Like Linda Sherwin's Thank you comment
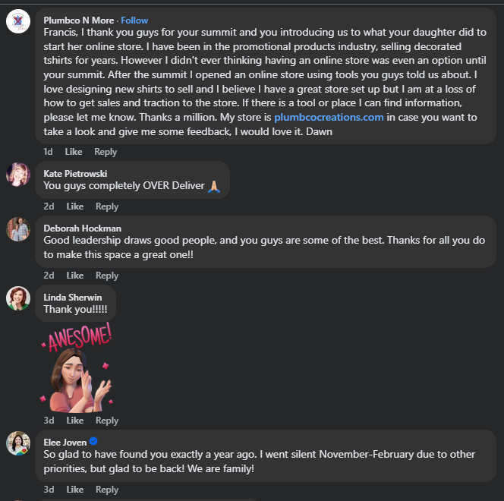504x501 pixels. pos(75,421)
